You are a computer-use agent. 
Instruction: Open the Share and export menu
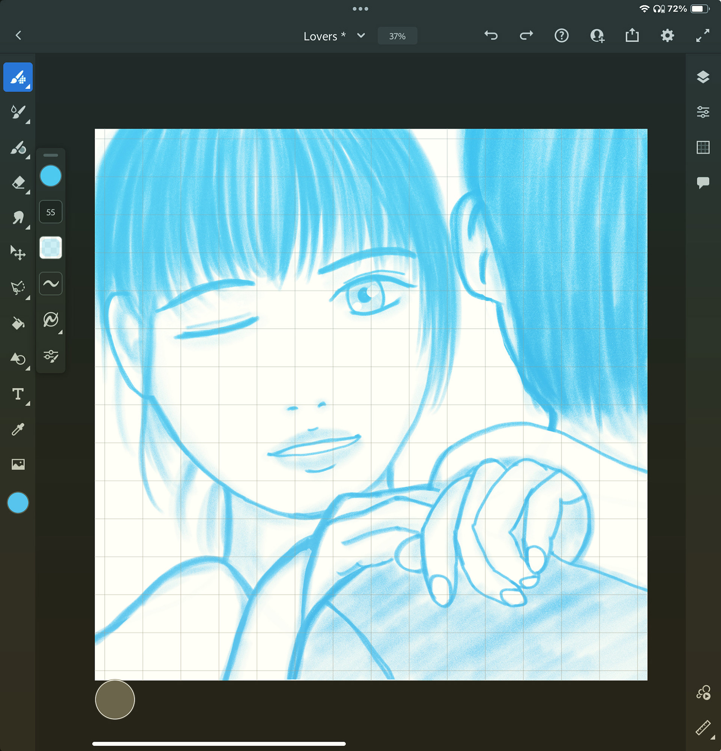click(x=632, y=35)
